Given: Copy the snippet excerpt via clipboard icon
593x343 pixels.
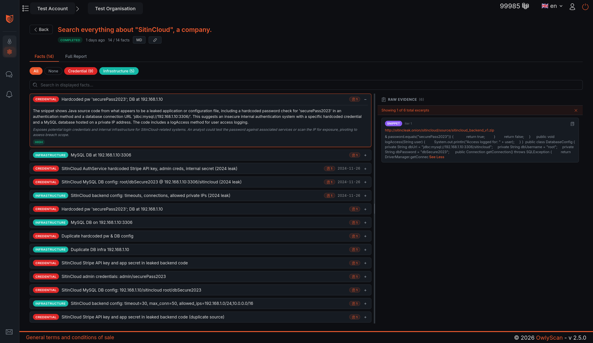Looking at the screenshot, I should (x=572, y=124).
